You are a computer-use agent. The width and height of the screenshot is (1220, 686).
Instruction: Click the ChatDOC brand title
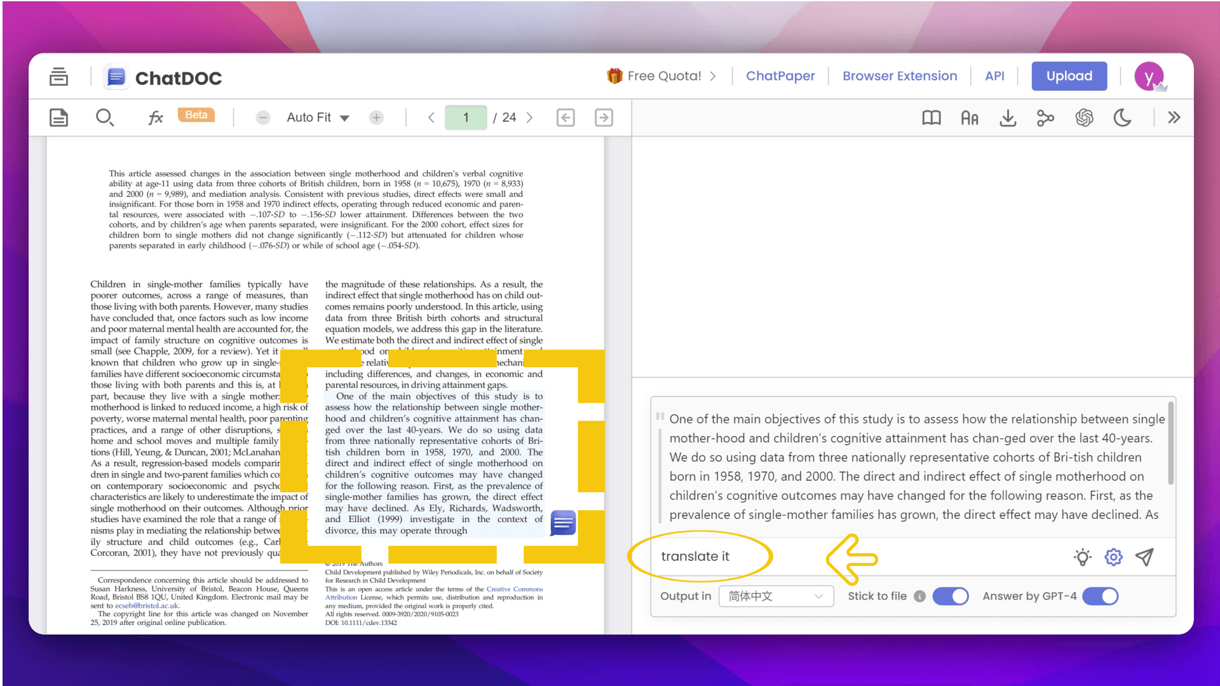(x=179, y=78)
